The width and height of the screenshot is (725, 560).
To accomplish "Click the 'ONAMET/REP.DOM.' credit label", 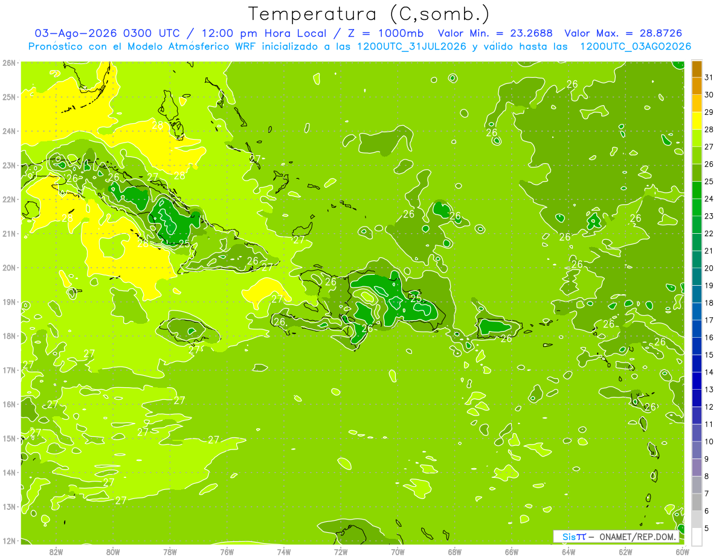I will pyautogui.click(x=637, y=536).
